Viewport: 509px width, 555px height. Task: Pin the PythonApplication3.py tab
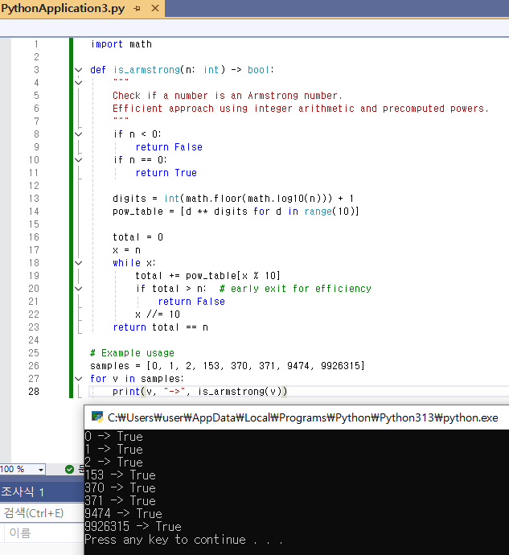[138, 8]
